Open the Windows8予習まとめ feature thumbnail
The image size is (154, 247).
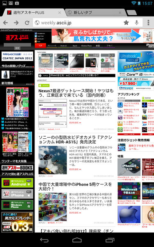click(x=129, y=191)
